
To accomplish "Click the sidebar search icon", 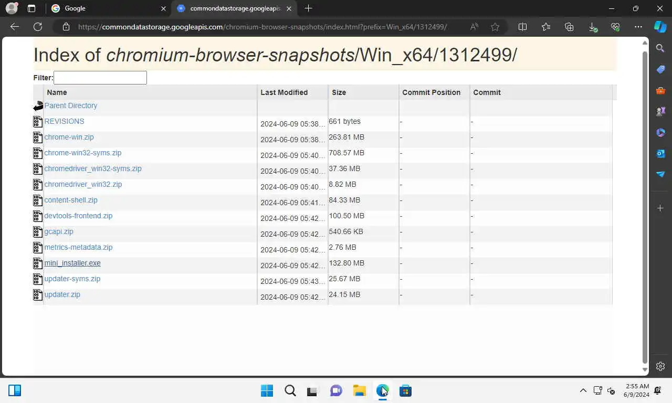I will [x=660, y=48].
